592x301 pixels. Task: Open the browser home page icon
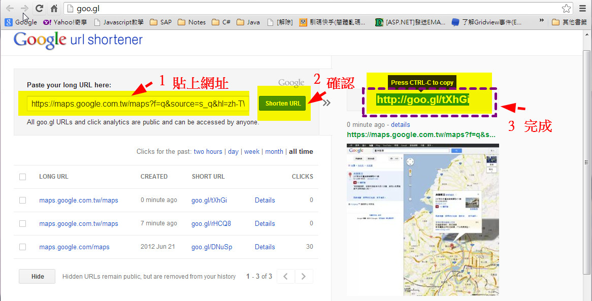tap(54, 8)
